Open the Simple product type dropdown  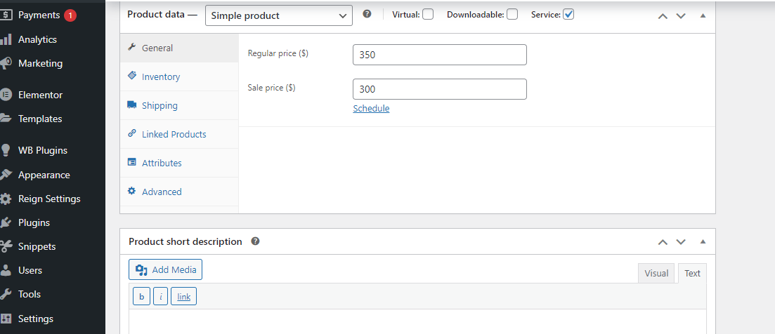[279, 15]
